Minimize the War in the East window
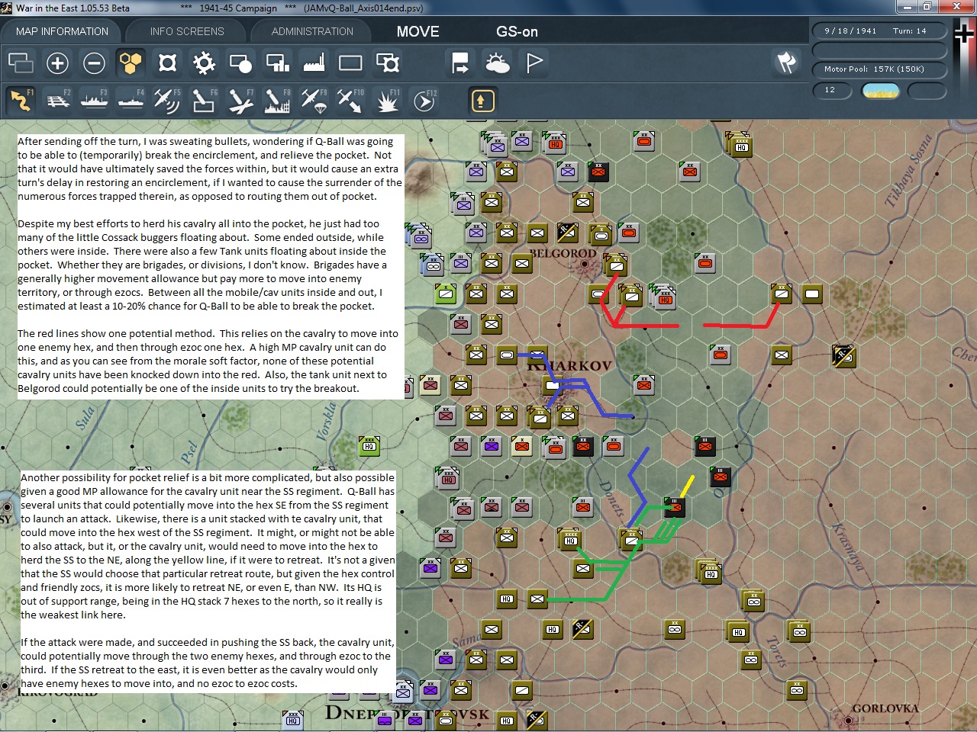The height and width of the screenshot is (732, 977). coord(907,7)
